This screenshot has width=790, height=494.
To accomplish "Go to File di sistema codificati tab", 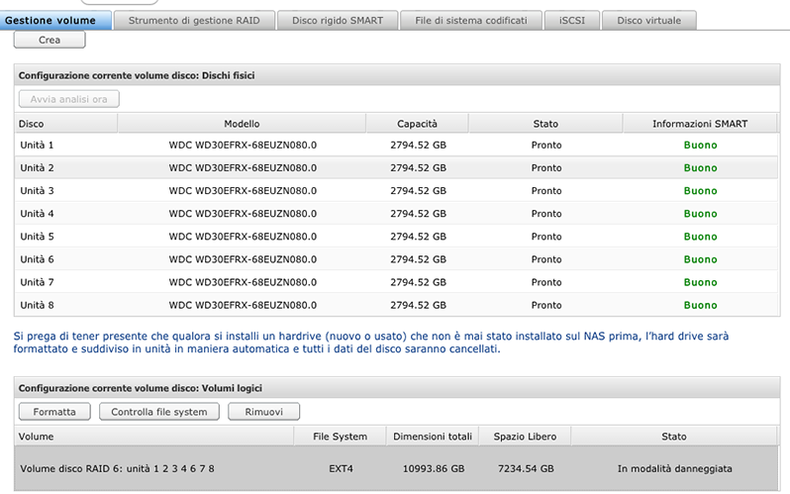I will pyautogui.click(x=470, y=20).
